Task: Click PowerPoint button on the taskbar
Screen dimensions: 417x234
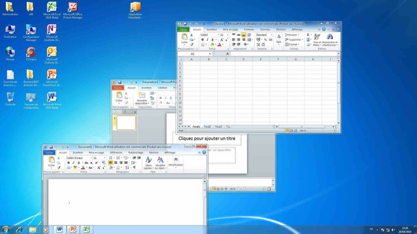Action: [72, 229]
